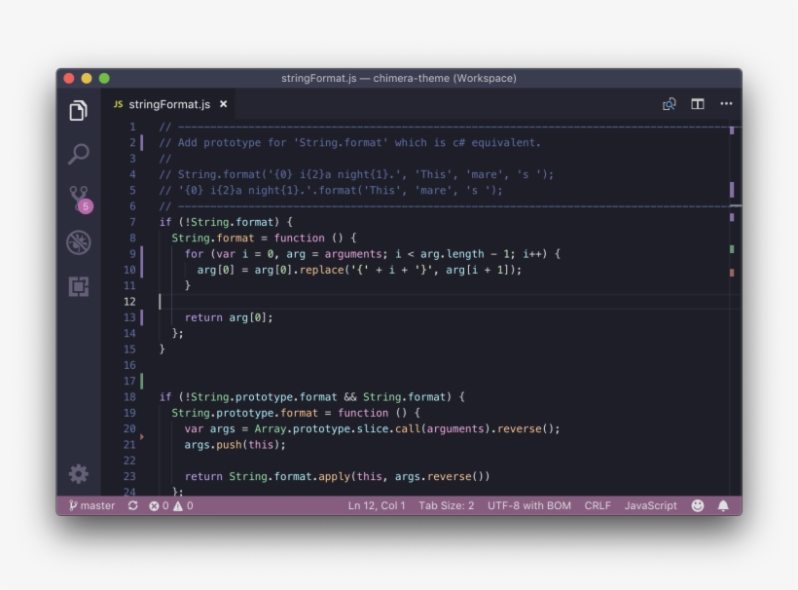Click the JS file type icon on the tab
Image resolution: width=798 pixels, height=590 pixels.
118,104
